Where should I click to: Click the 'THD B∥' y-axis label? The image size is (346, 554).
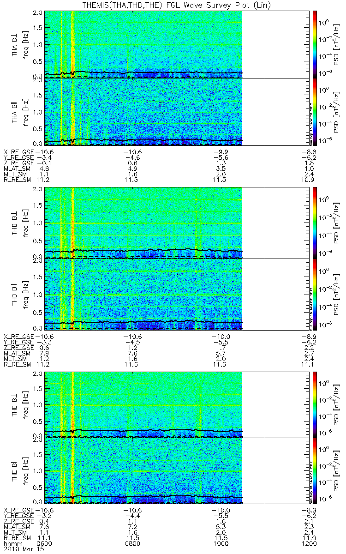pos(15,294)
